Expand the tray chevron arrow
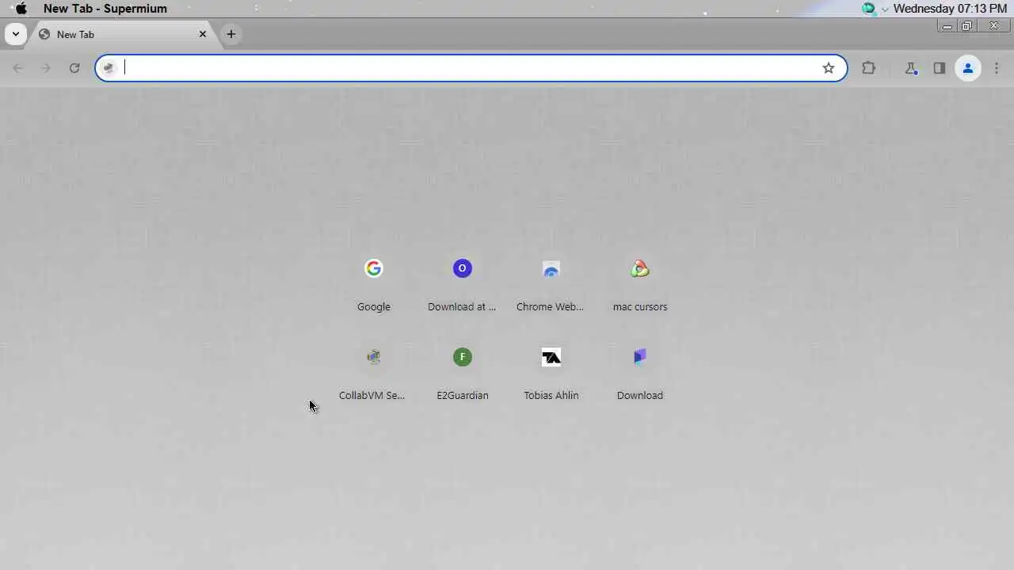This screenshot has width=1014, height=570. [x=885, y=9]
